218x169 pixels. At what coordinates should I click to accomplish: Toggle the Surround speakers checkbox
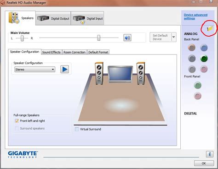coord(17,128)
